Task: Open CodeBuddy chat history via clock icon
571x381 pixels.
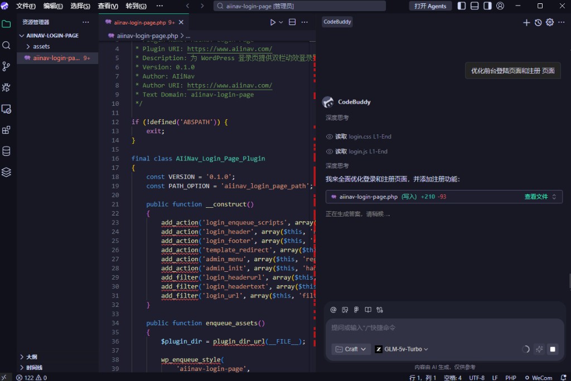Action: (538, 22)
